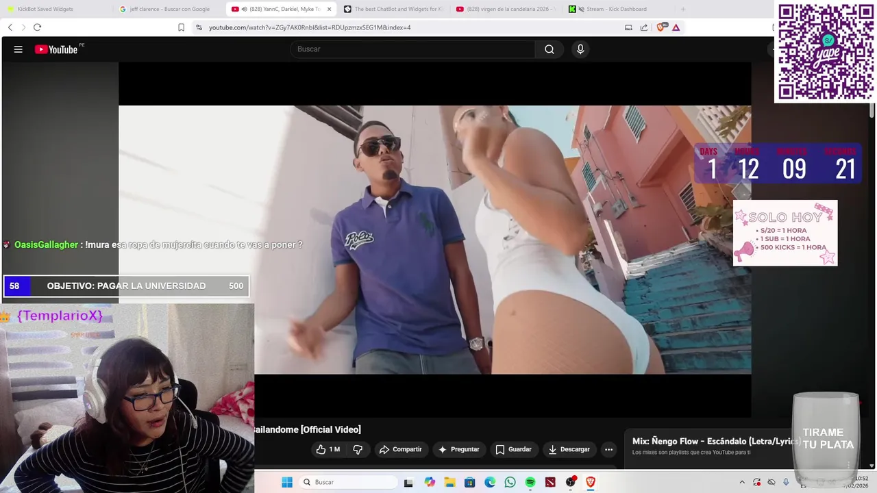Open site settings icon beside the URL
The width and height of the screenshot is (877, 493).
[x=199, y=27]
